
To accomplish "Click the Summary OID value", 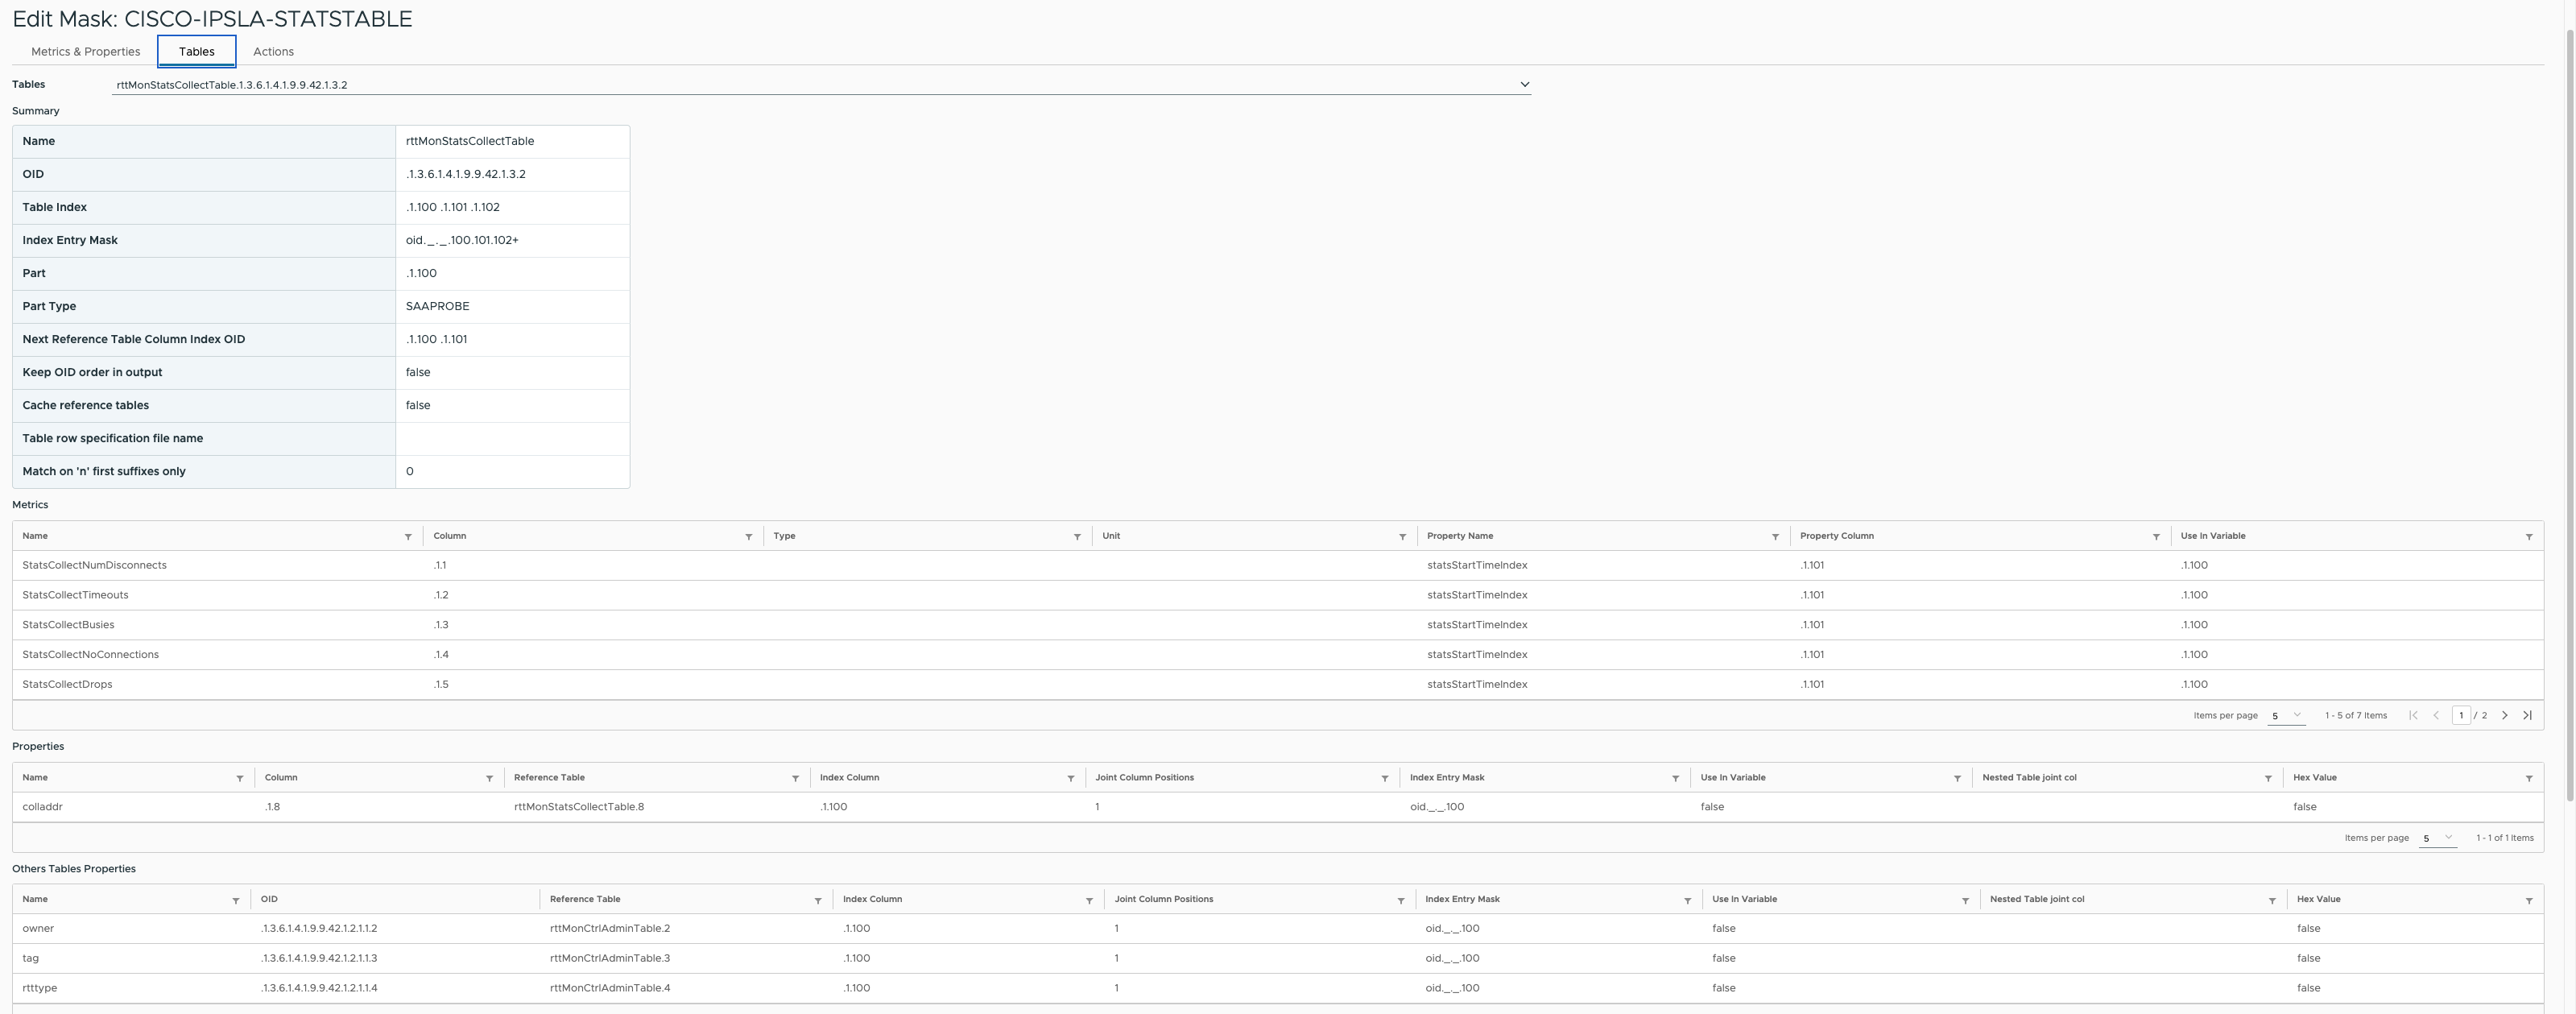I will (466, 174).
